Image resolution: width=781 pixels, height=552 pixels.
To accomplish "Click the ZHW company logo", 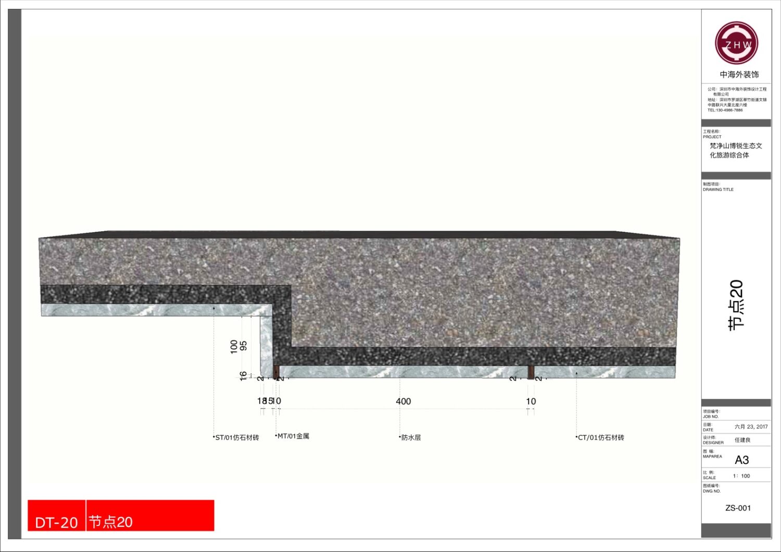I will 736,43.
